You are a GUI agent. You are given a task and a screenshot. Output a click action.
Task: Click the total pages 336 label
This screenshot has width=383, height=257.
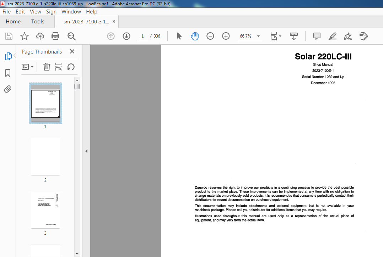(157, 36)
